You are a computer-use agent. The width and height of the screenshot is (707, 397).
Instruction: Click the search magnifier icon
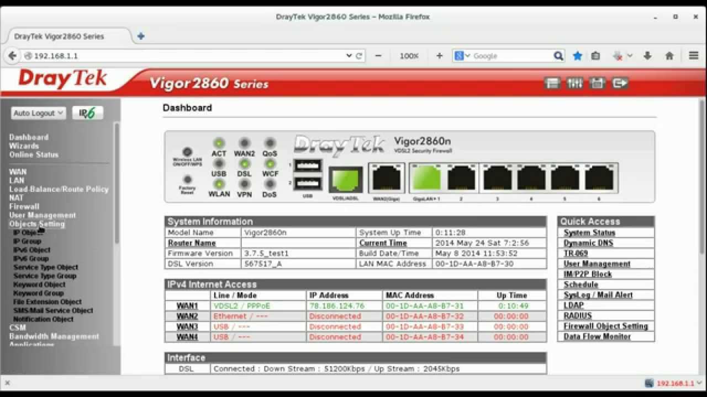(x=558, y=56)
